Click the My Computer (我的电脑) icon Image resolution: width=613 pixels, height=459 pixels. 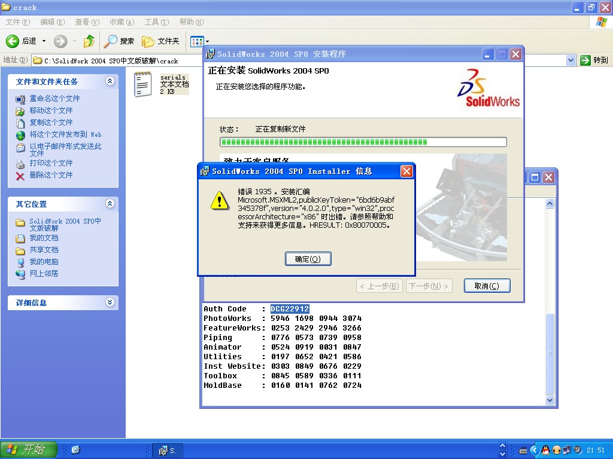click(20, 262)
